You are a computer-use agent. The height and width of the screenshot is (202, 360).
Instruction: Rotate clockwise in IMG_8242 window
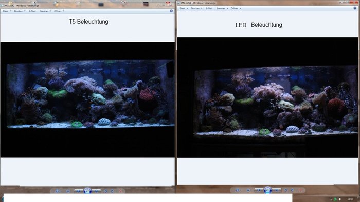click(x=112, y=191)
